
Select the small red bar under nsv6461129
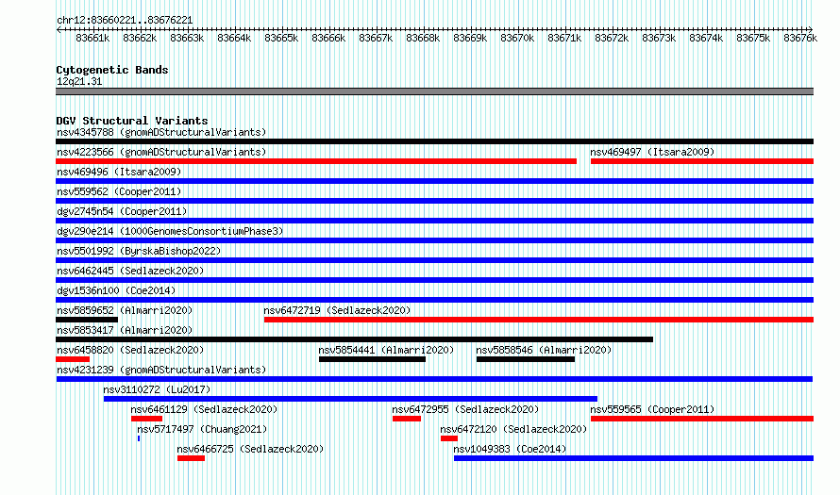coord(147,419)
